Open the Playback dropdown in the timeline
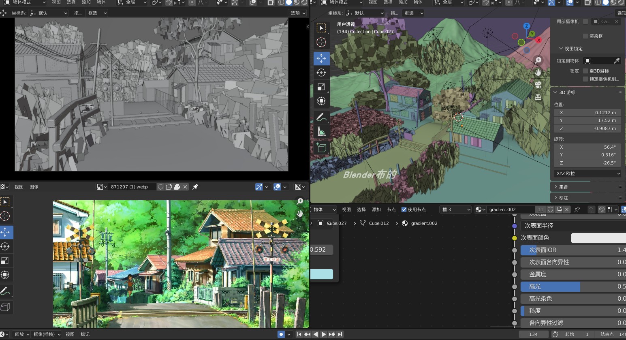626x340 pixels. click(22, 334)
